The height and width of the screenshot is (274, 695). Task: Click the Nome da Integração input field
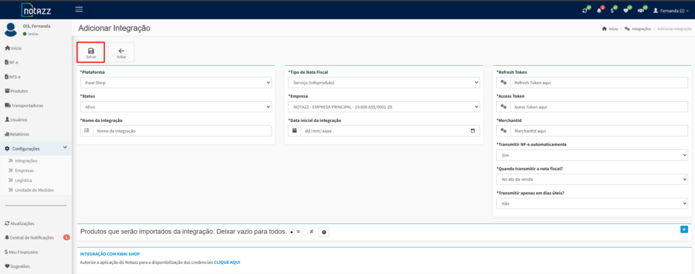coord(181,131)
